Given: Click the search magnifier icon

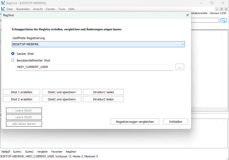Looking at the screenshot, I should coord(223,21).
